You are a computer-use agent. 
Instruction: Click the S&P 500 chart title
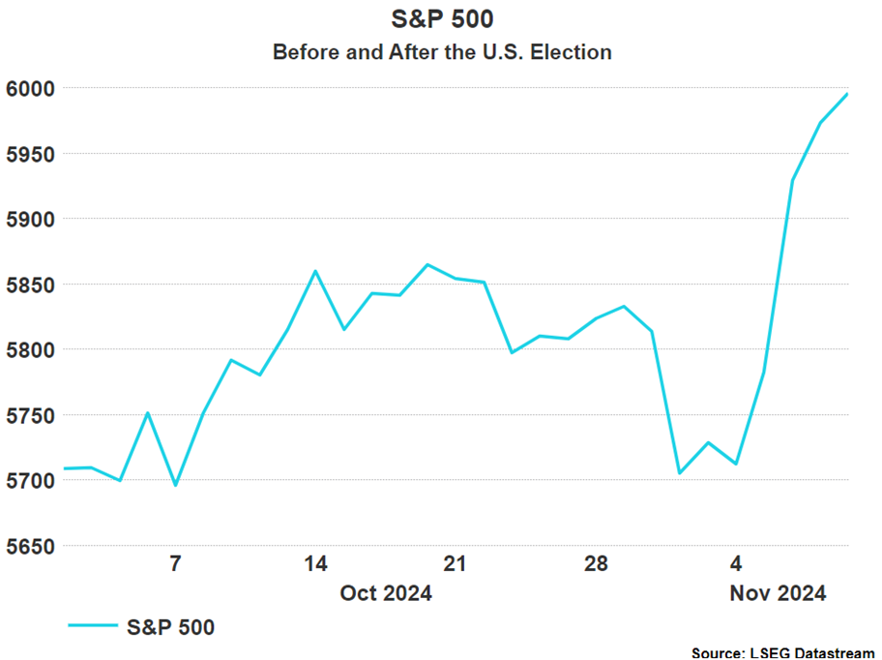pyautogui.click(x=442, y=20)
